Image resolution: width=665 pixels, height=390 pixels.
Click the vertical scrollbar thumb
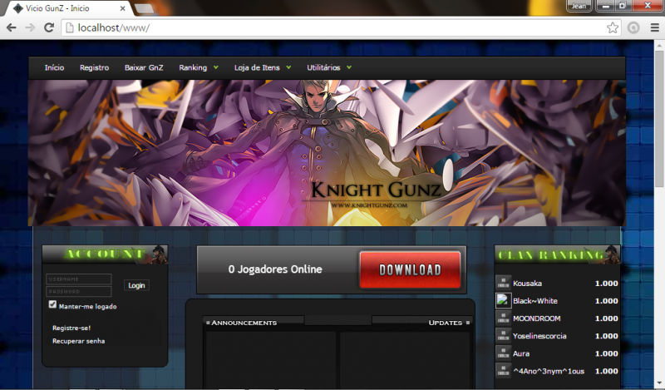coord(659,119)
